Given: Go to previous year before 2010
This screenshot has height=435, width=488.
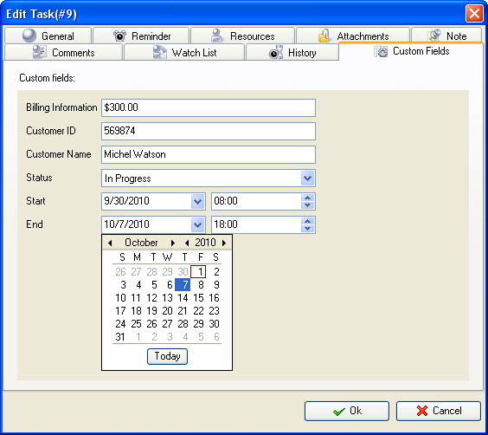Looking at the screenshot, I should pyautogui.click(x=187, y=243).
